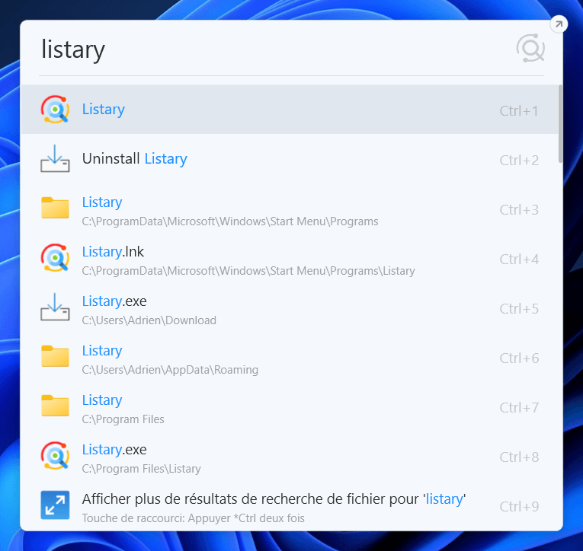Screen dimensions: 583x551
Task: Open Listary folder in C:\Program Files
Action: pyautogui.click(x=290, y=406)
